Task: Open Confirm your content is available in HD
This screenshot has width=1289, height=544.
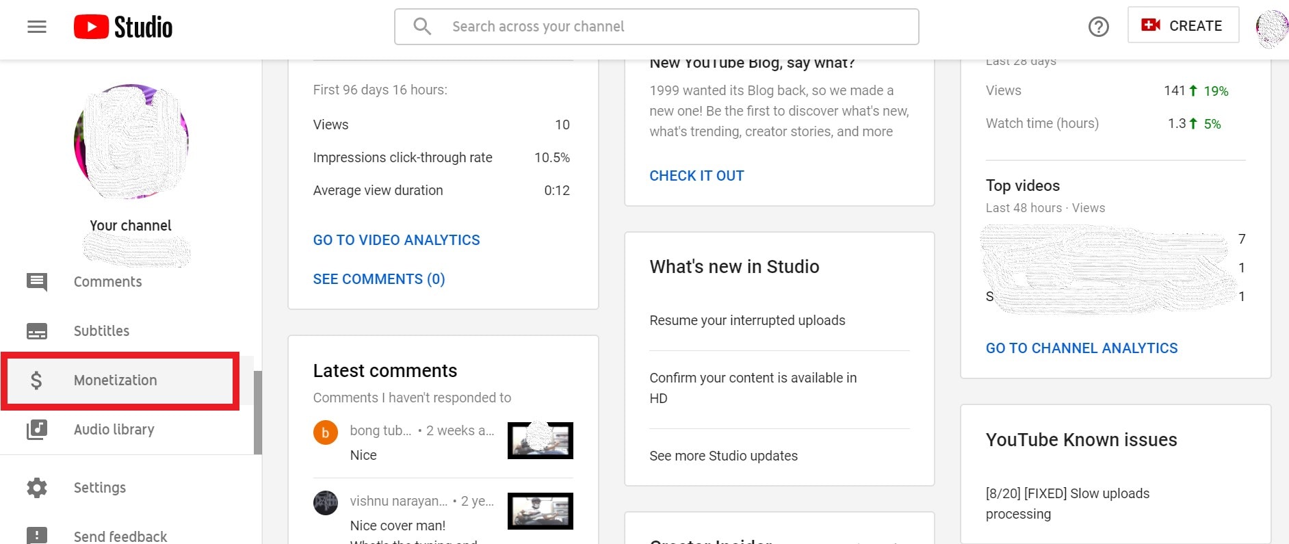Action: click(x=753, y=388)
